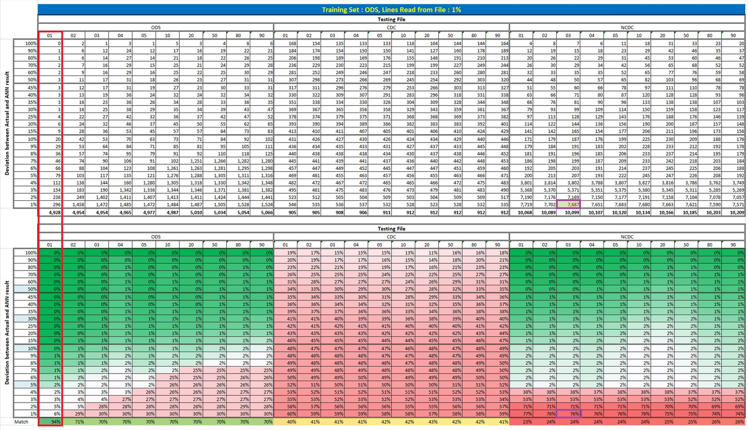Select the CDC total cell 908
Viewport: 748px width, 430px height.
pyautogui.click(x=333, y=213)
